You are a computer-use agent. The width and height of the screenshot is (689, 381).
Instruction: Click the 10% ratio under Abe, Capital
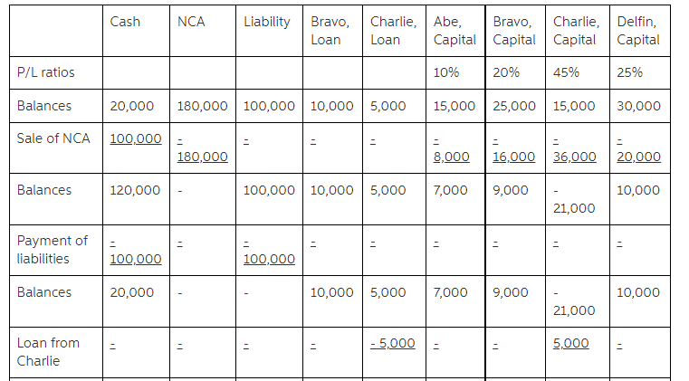tap(446, 72)
